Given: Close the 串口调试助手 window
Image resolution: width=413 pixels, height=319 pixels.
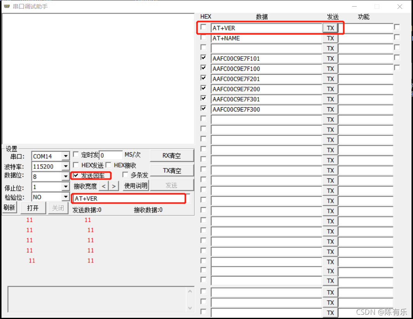Looking at the screenshot, I should [x=399, y=7].
